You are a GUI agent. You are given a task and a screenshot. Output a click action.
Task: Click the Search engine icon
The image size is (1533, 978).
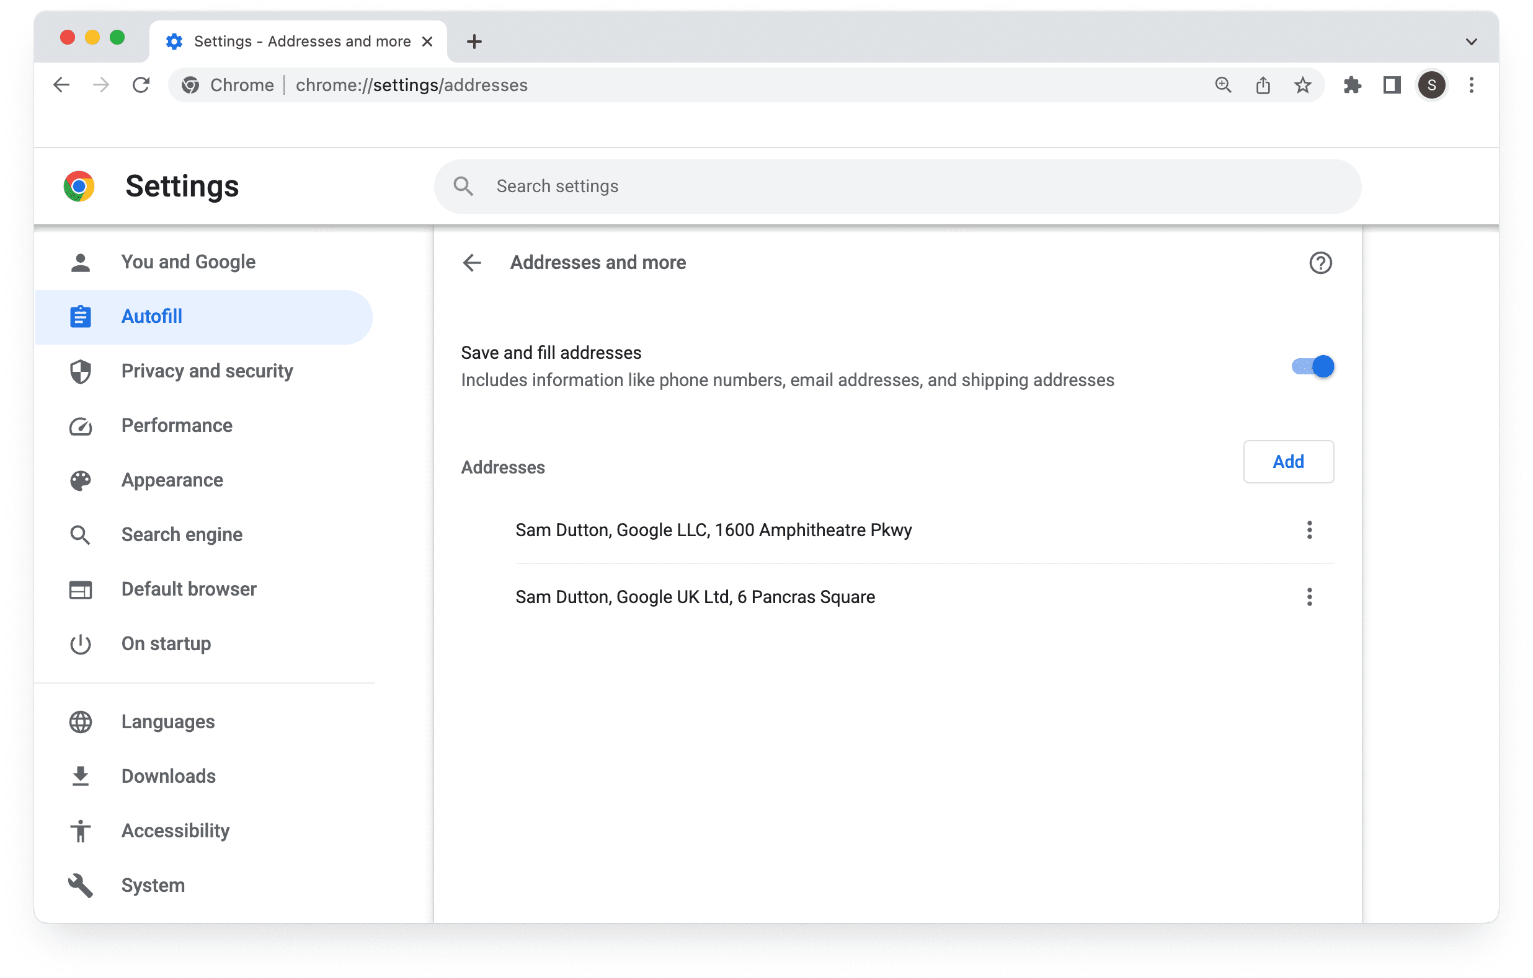tap(79, 534)
